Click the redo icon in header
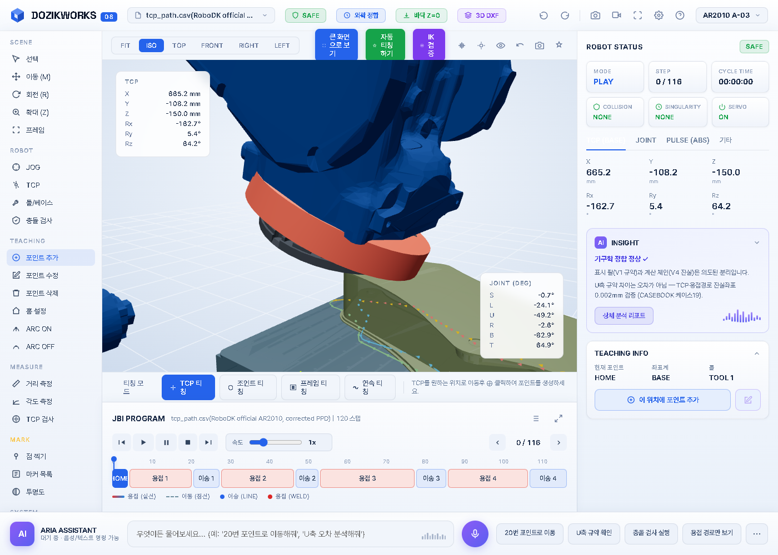This screenshot has width=778, height=555. pos(565,16)
